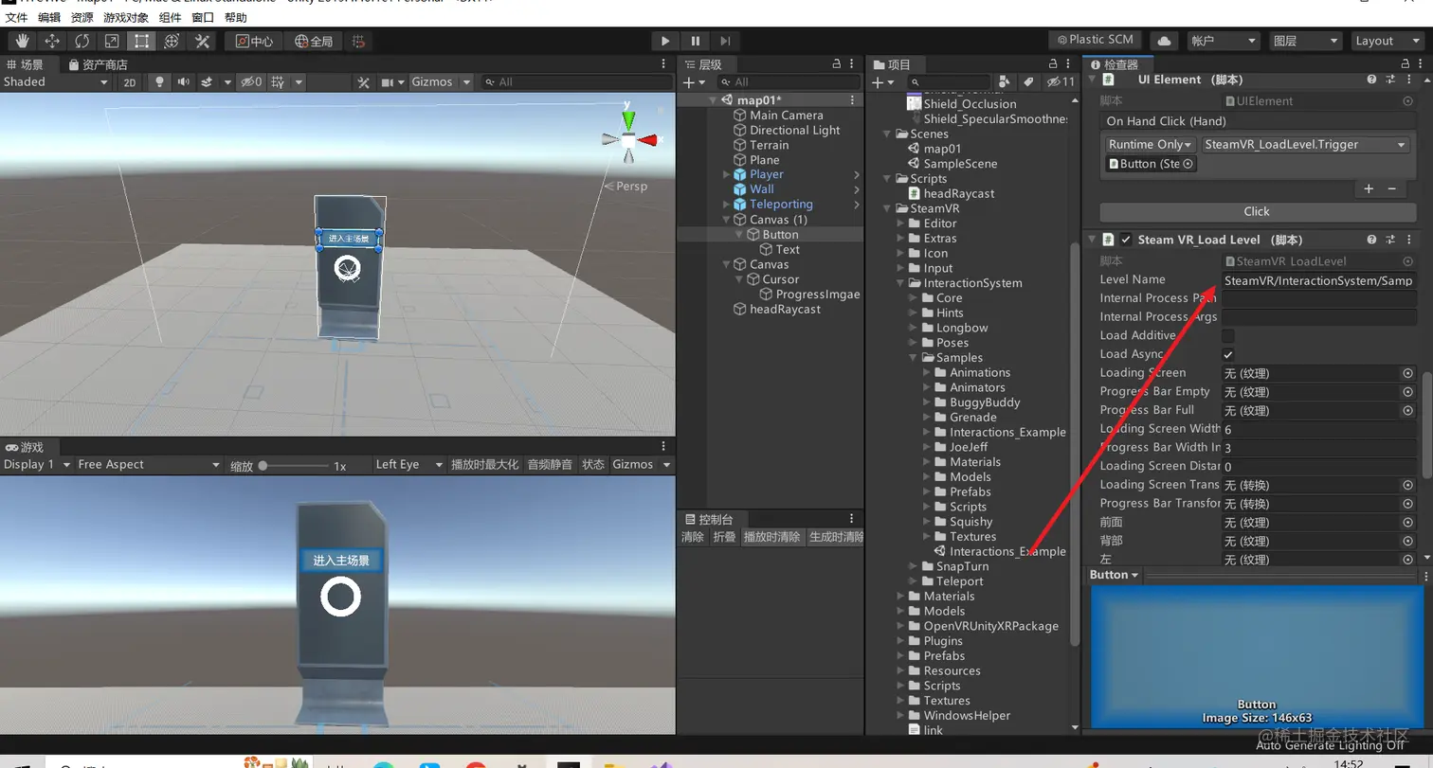Toggle hidden objects visibility in Scene toolbar
Screen dimensions: 1433x768
click(251, 82)
